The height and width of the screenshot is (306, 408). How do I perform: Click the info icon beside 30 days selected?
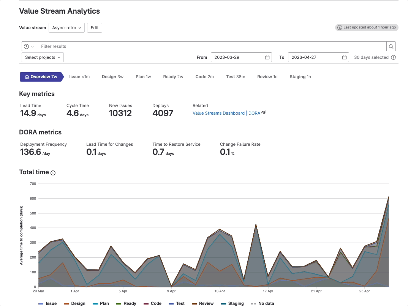click(x=394, y=57)
